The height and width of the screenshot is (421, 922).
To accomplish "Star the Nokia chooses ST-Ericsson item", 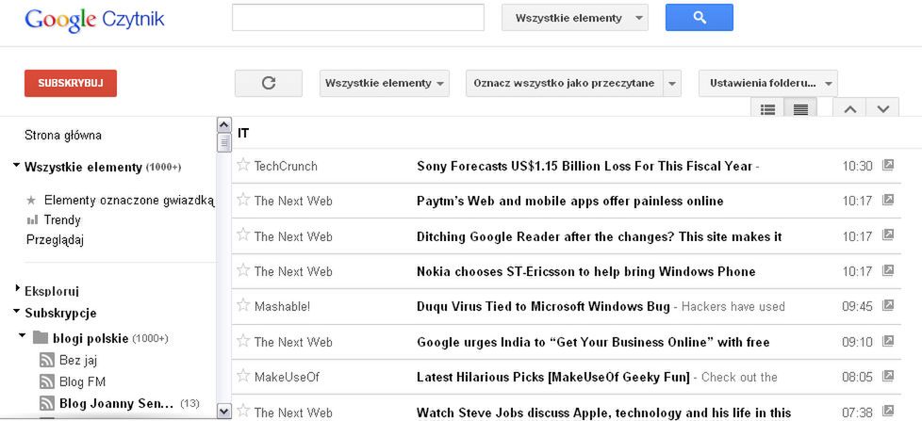I will (243, 270).
